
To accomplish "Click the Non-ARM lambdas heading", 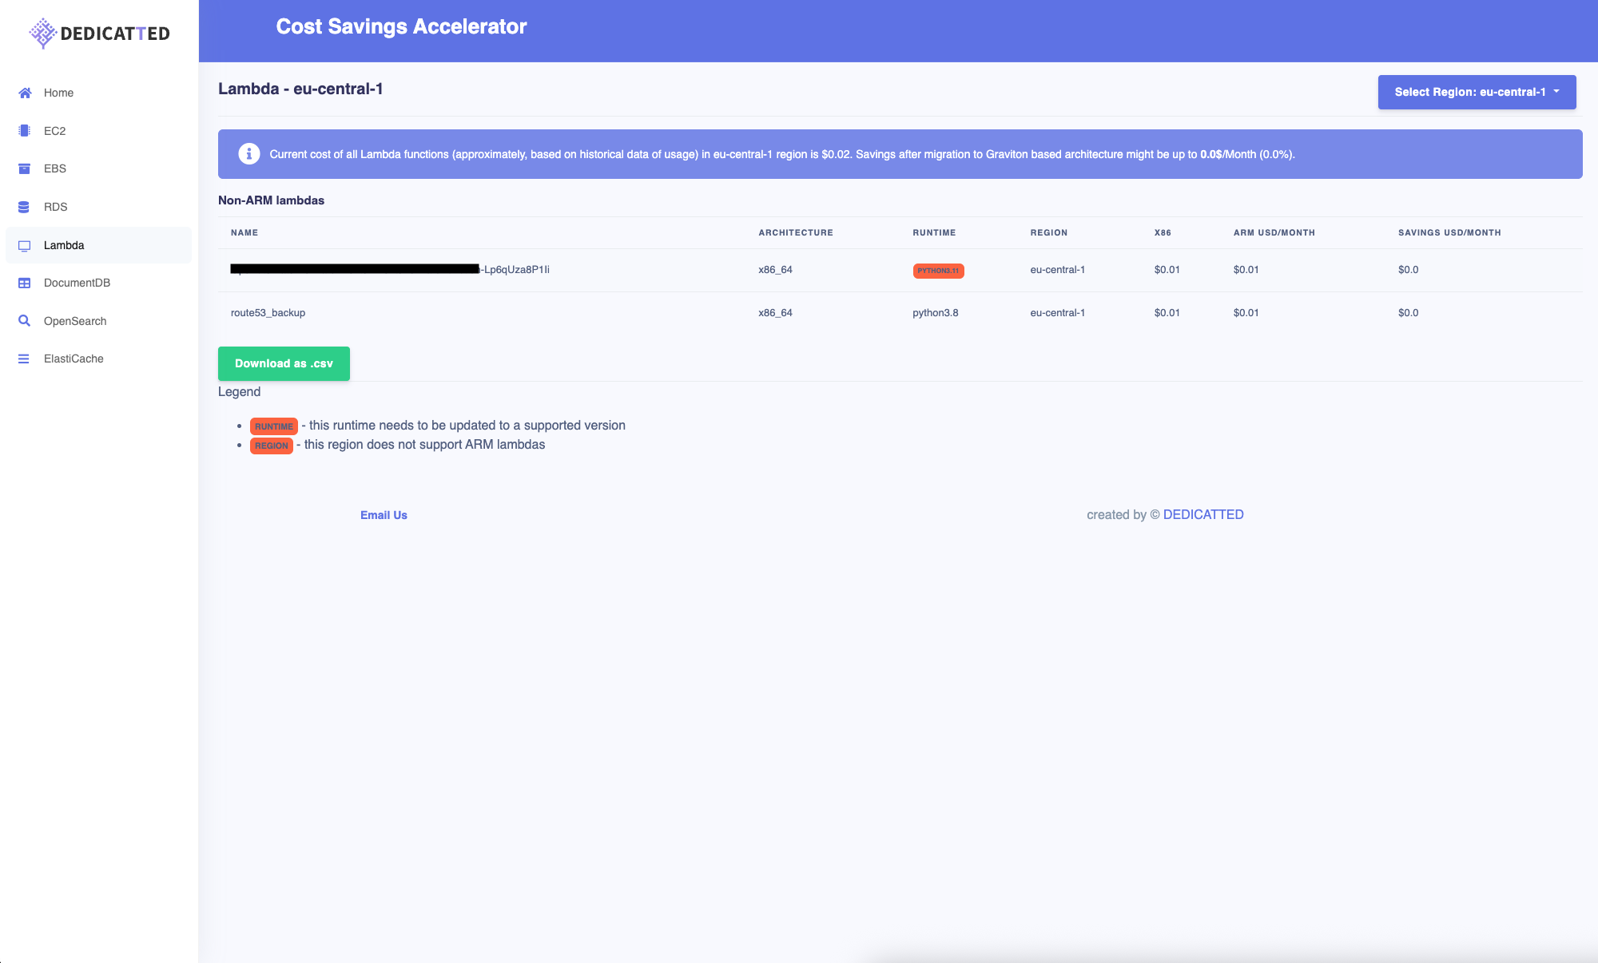I will (271, 200).
